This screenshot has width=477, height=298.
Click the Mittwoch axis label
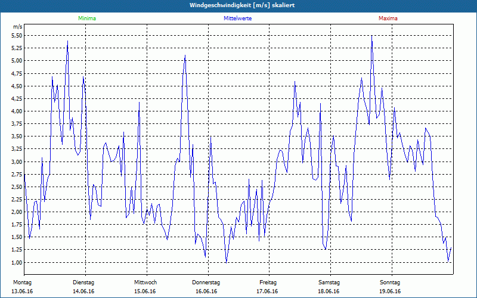point(145,283)
